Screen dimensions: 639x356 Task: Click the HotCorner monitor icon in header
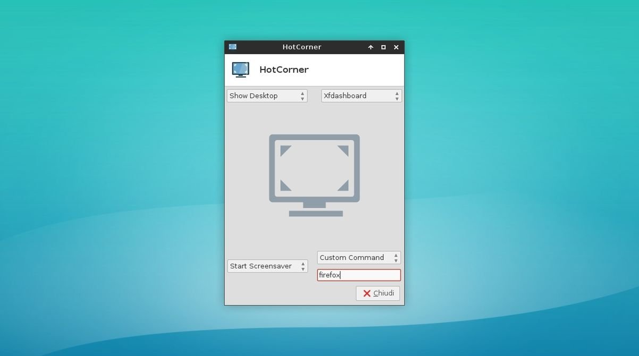click(x=240, y=70)
